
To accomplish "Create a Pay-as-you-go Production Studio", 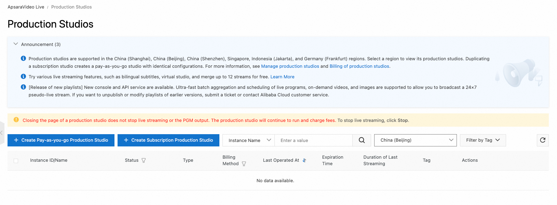I will [61, 140].
